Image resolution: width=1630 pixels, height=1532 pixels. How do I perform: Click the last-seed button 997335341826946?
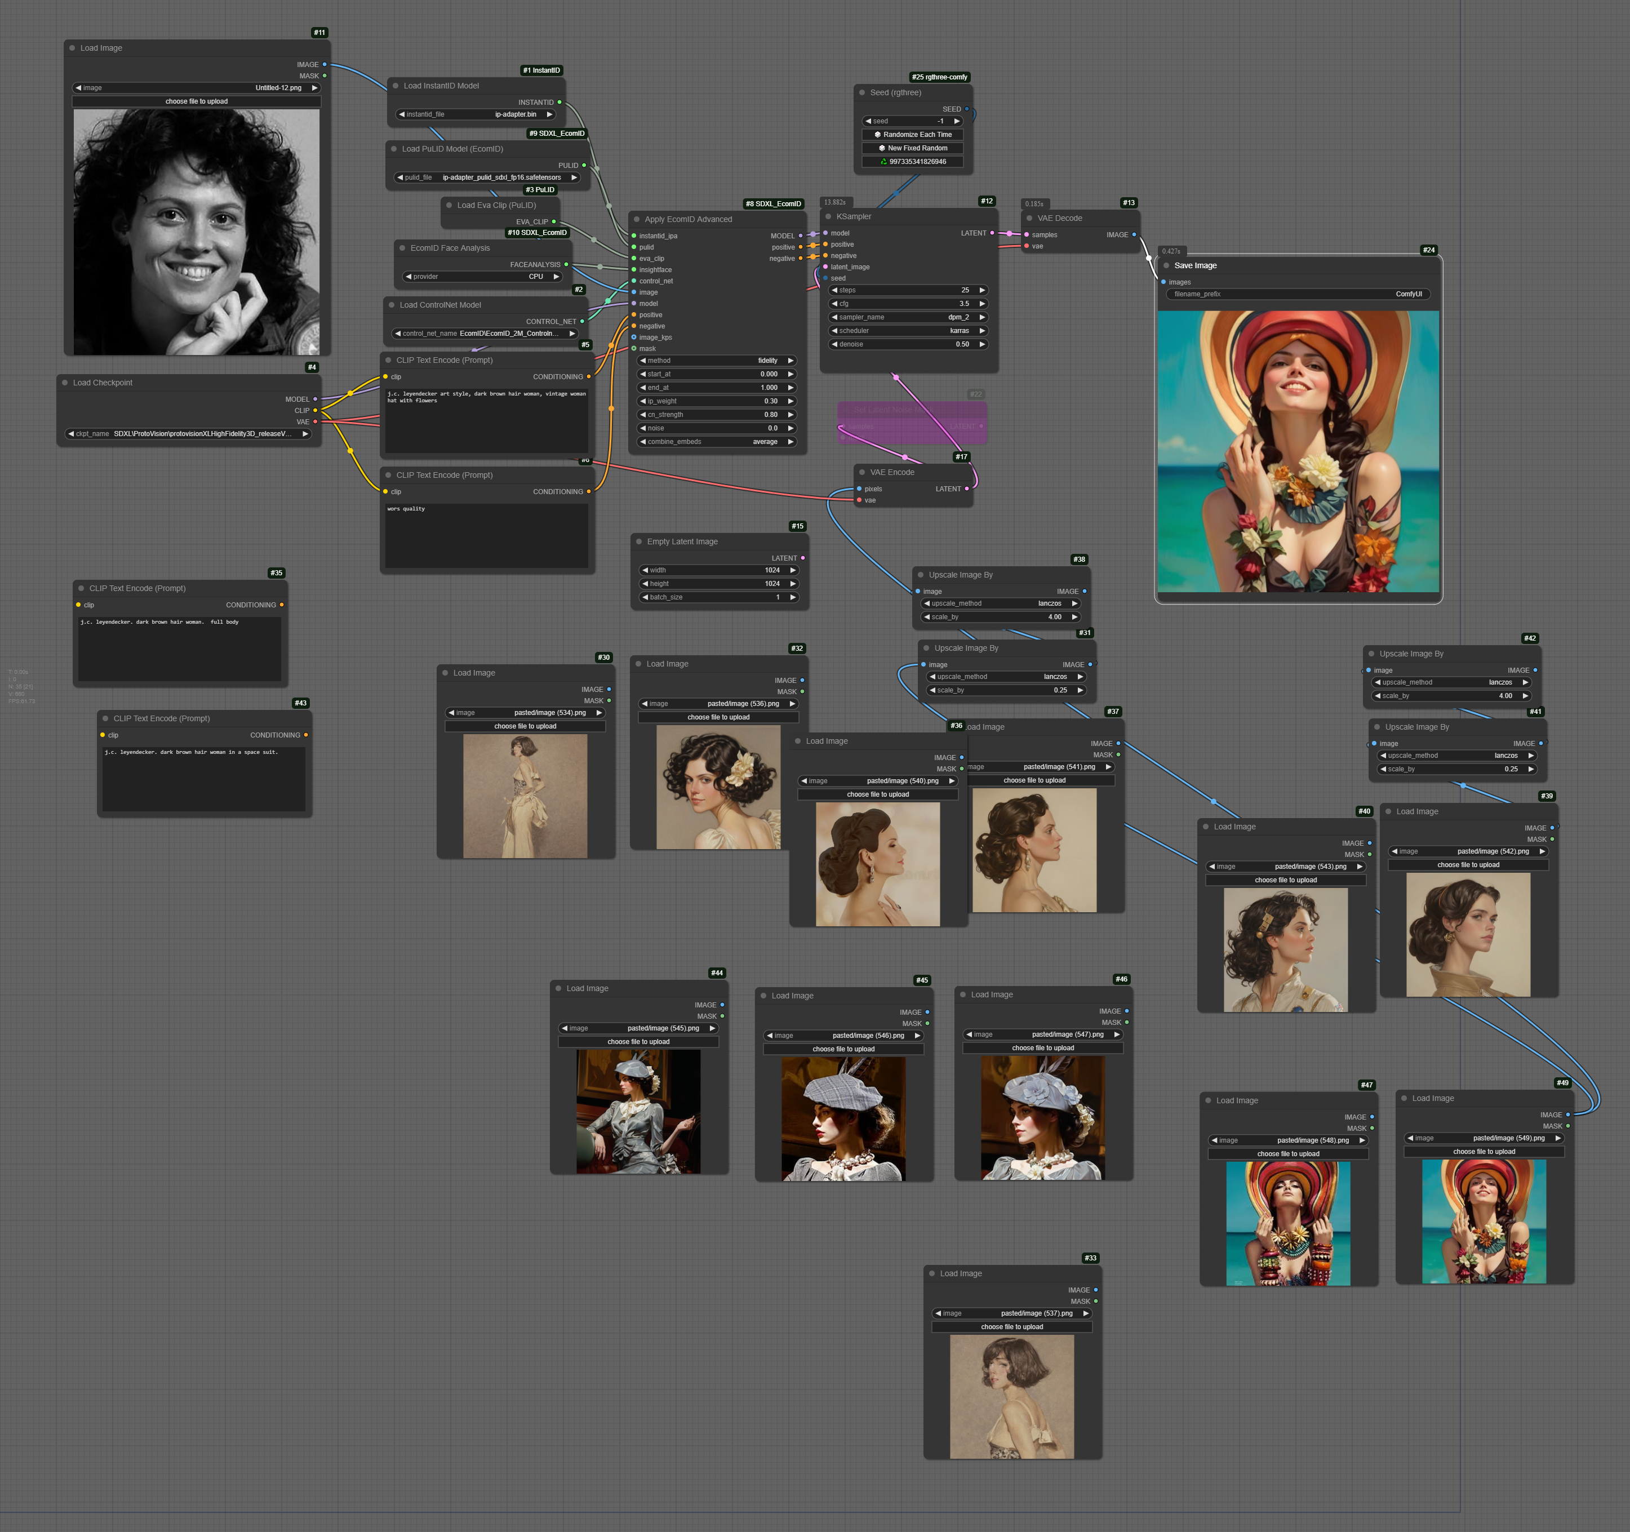pos(913,162)
